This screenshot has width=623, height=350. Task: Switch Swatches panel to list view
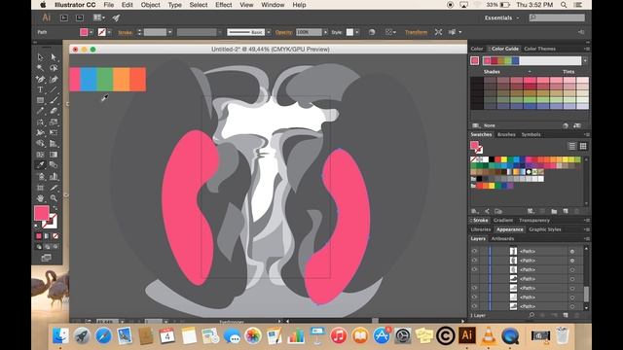(x=571, y=147)
